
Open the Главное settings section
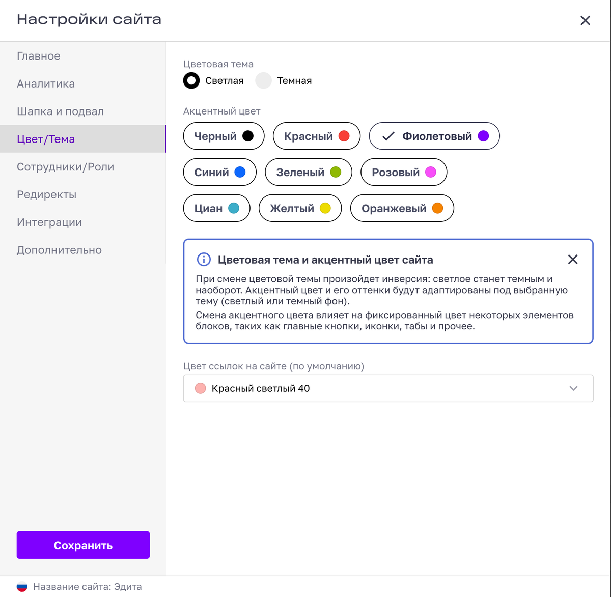pyautogui.click(x=39, y=56)
